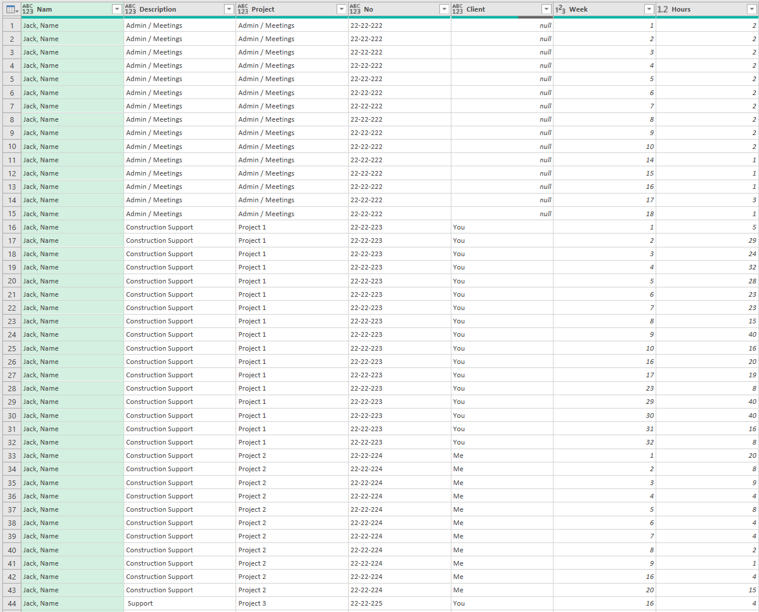Select the Hours column header label
759x612 pixels.
(x=681, y=9)
